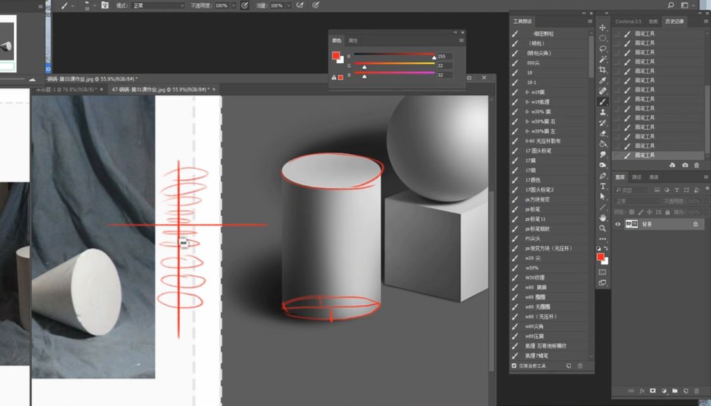Delete current history state with trash icon
The width and height of the screenshot is (711, 406).
697,165
